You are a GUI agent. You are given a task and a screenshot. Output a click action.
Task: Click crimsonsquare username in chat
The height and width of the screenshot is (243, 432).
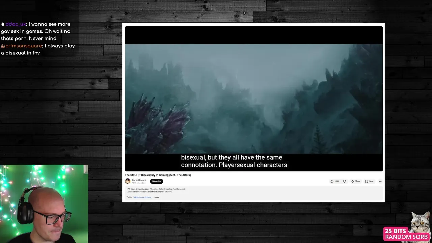coord(24,46)
